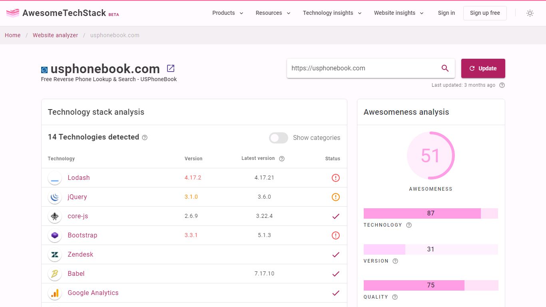
Task: Click the Status column header
Action: pyautogui.click(x=333, y=159)
